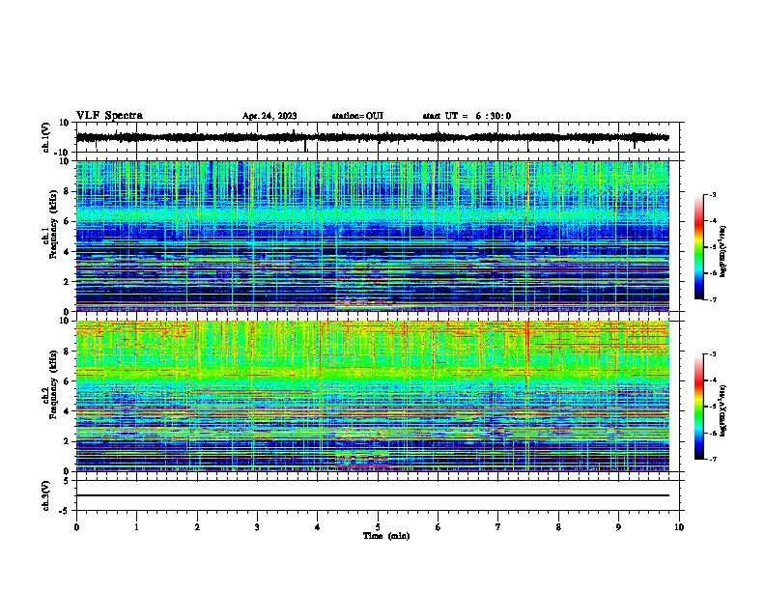Click the "ch.1(V)" axis label

tap(46, 137)
